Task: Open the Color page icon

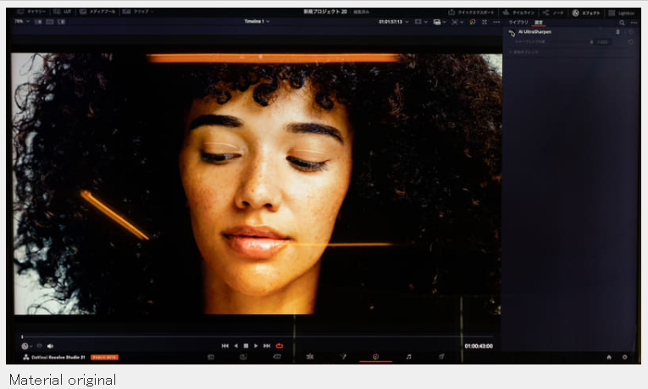Action: [x=375, y=356]
